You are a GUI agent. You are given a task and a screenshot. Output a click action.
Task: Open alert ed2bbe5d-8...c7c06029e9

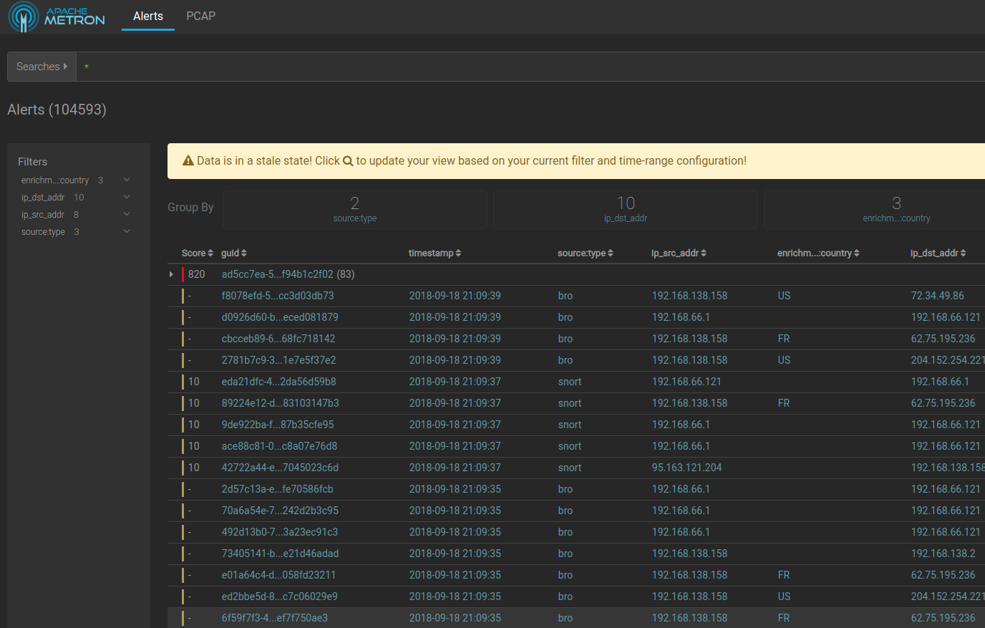(x=280, y=596)
